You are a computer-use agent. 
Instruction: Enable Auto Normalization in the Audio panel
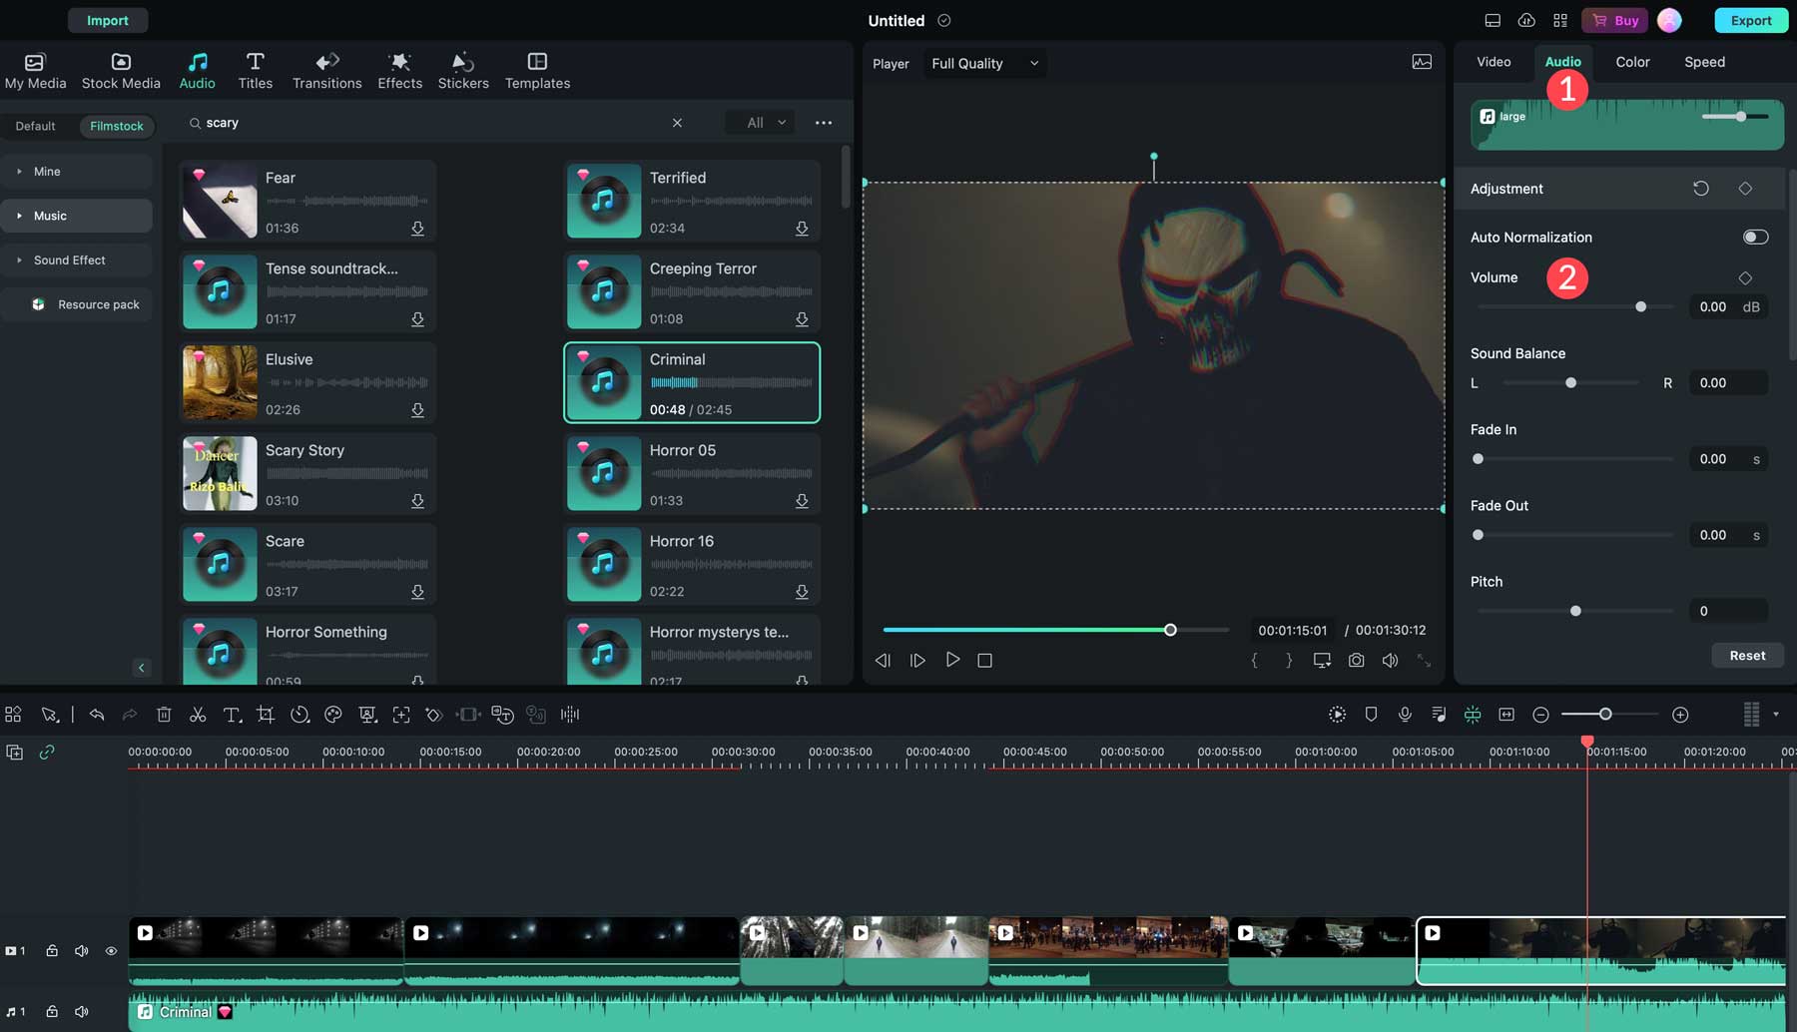click(x=1754, y=237)
